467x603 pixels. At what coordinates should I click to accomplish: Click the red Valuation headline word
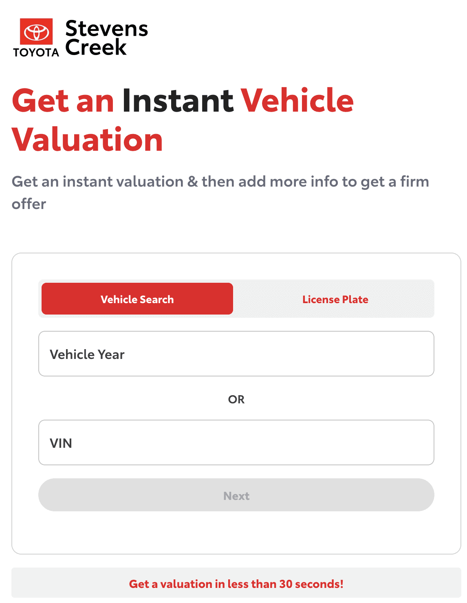pos(87,139)
